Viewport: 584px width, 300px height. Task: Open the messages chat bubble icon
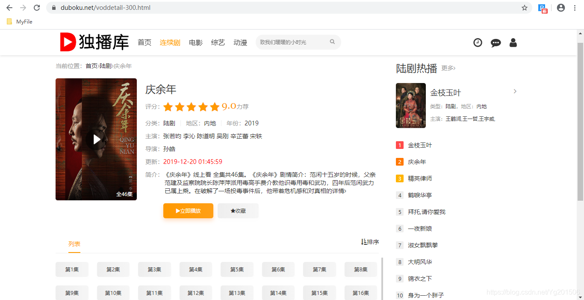coord(496,43)
